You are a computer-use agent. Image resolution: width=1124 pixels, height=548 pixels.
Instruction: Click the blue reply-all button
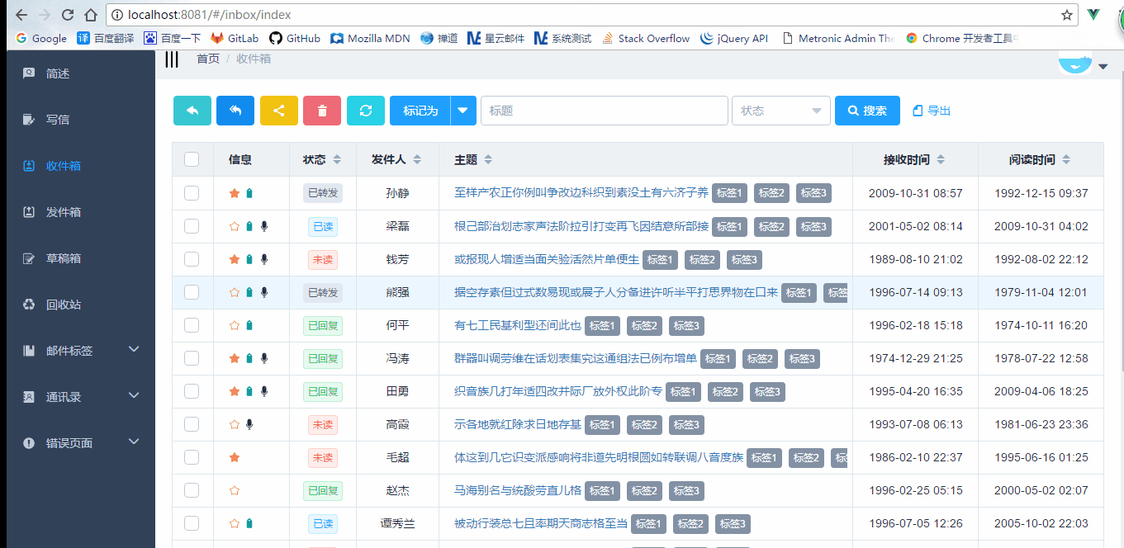click(235, 111)
